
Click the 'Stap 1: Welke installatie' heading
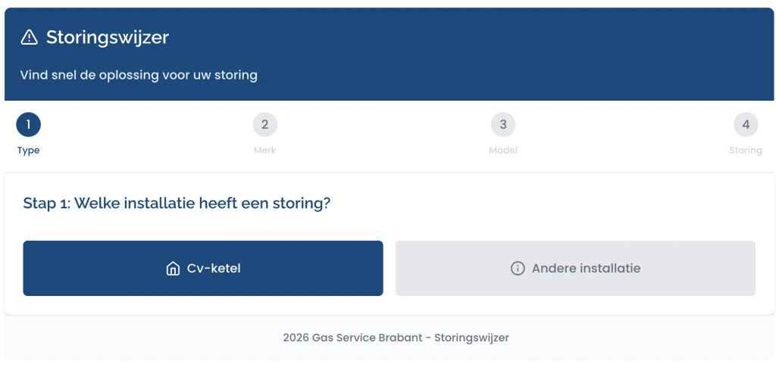click(177, 204)
